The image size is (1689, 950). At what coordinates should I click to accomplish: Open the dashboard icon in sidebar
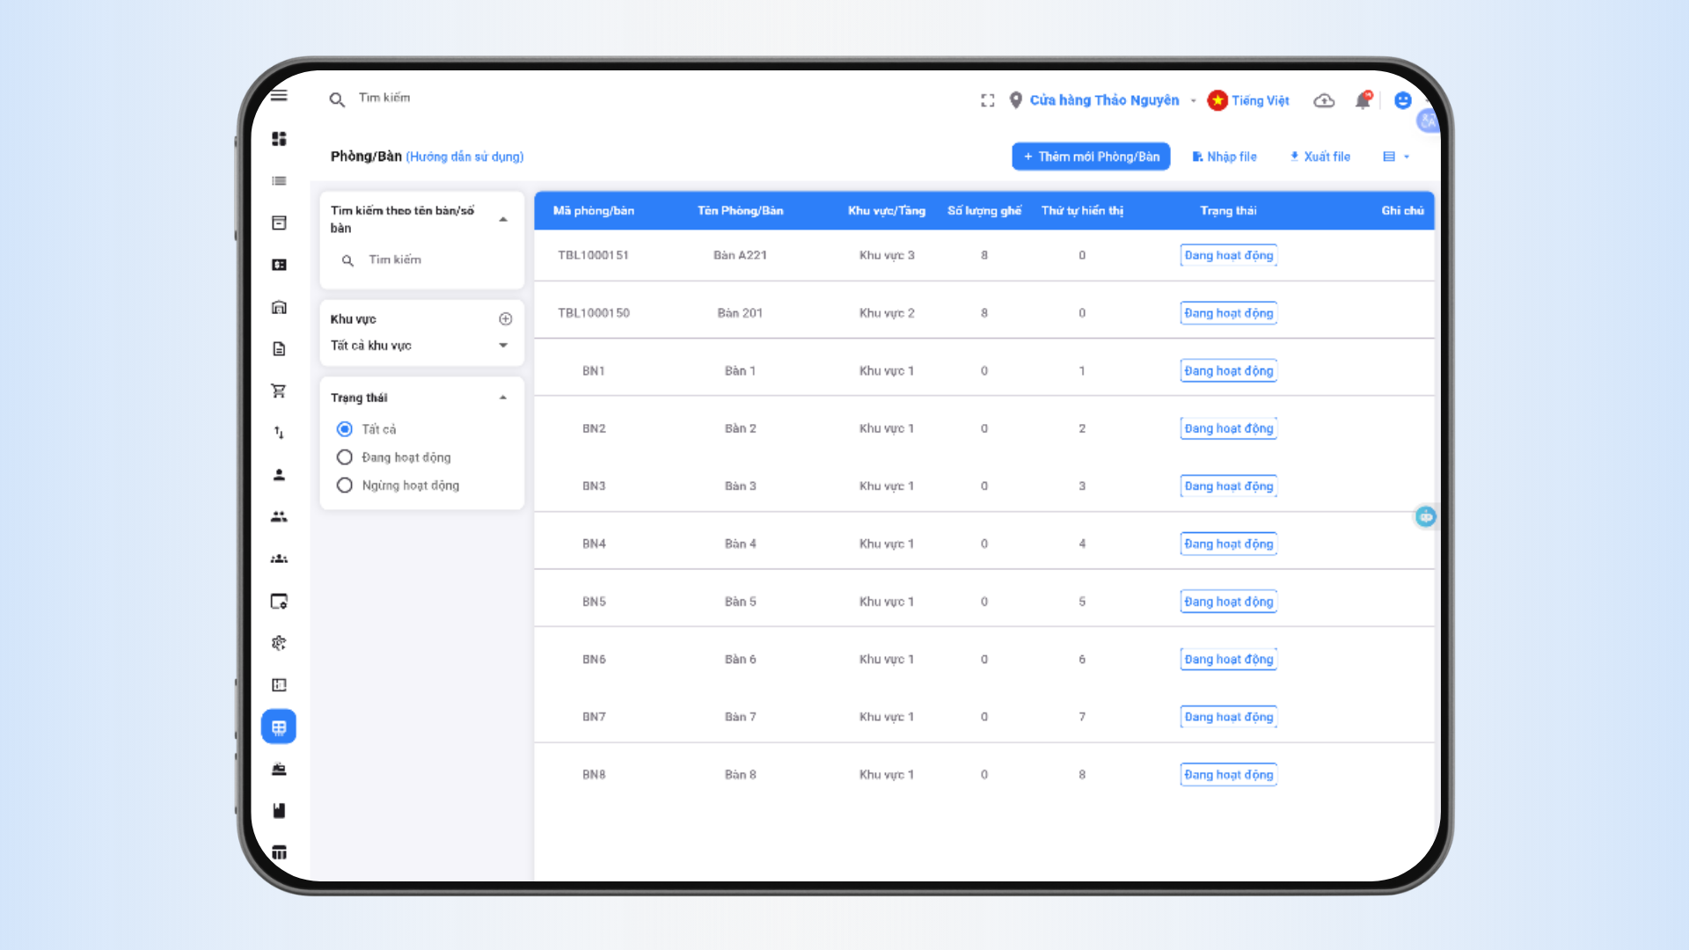pyautogui.click(x=279, y=139)
